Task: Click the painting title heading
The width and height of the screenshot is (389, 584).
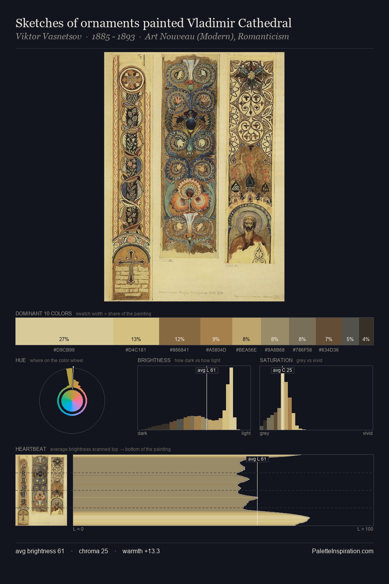Action: [x=154, y=23]
